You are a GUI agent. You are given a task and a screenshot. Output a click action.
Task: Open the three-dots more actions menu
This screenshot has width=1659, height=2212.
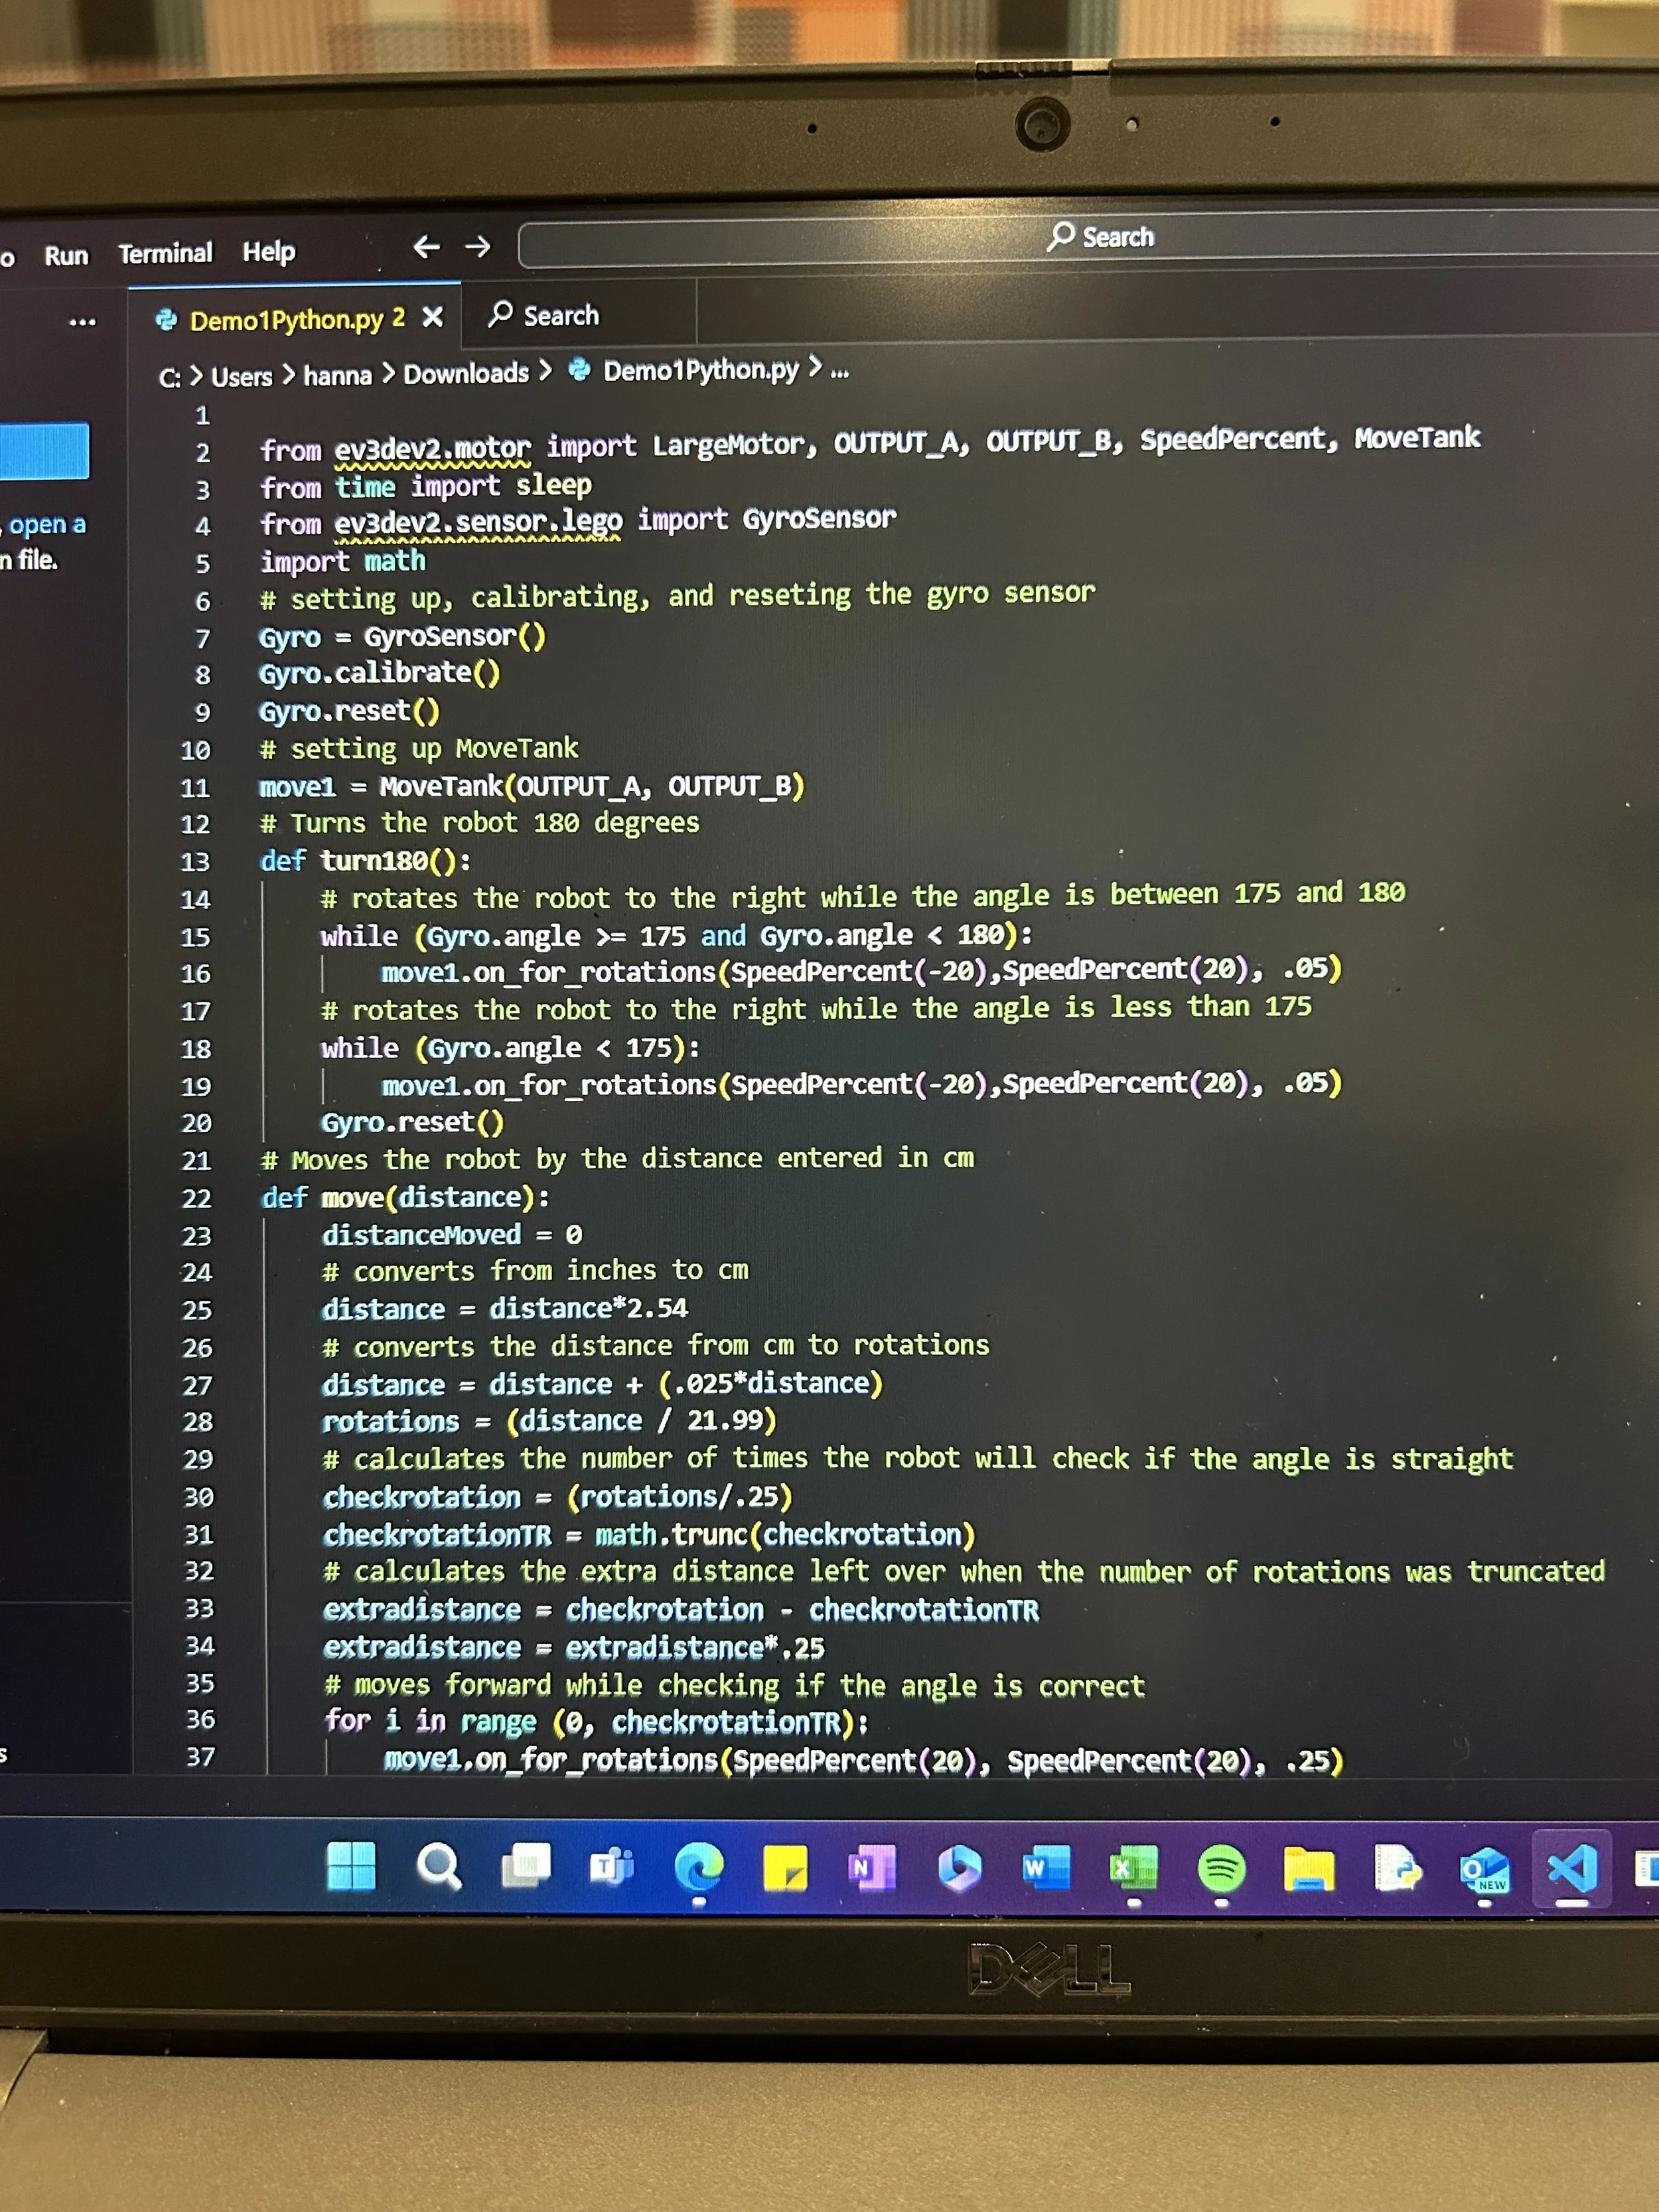pyautogui.click(x=82, y=322)
